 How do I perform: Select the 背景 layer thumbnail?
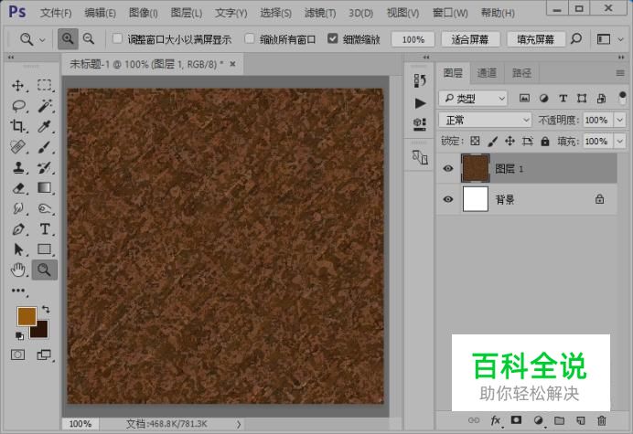tap(476, 198)
